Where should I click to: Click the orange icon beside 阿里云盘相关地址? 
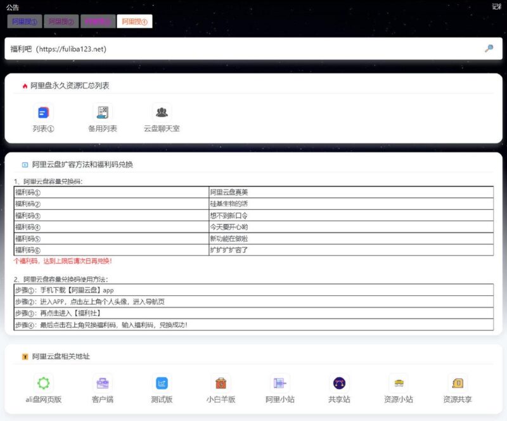25,356
